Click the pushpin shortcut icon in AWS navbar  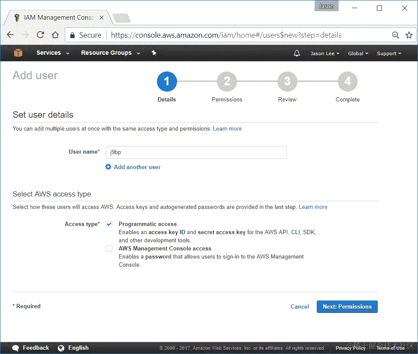click(x=154, y=53)
